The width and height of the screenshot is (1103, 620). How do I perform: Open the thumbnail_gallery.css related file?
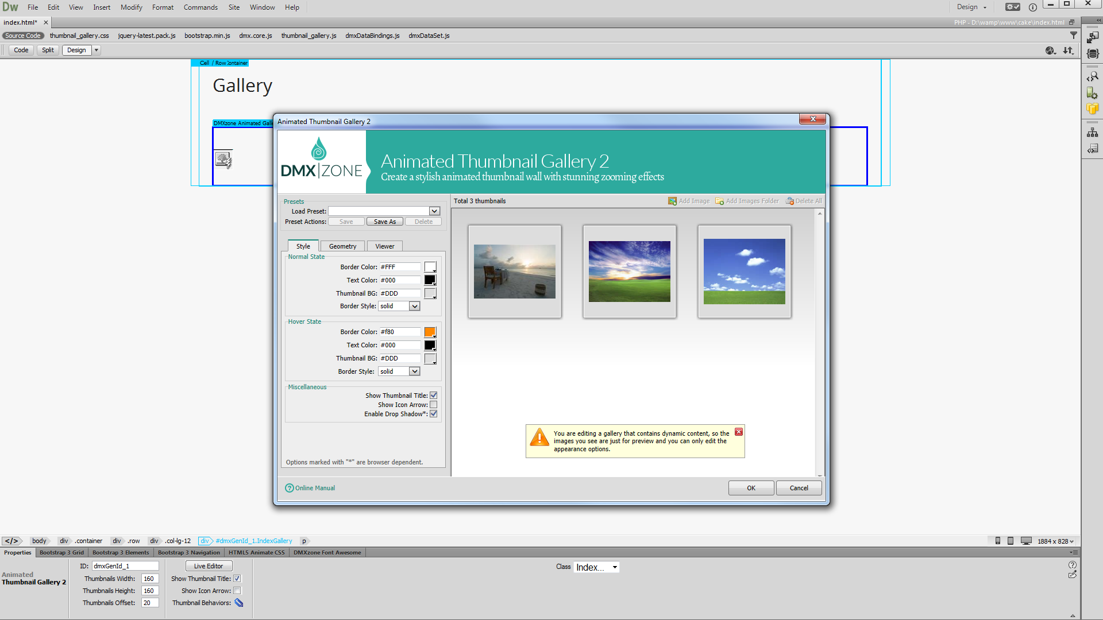79,36
